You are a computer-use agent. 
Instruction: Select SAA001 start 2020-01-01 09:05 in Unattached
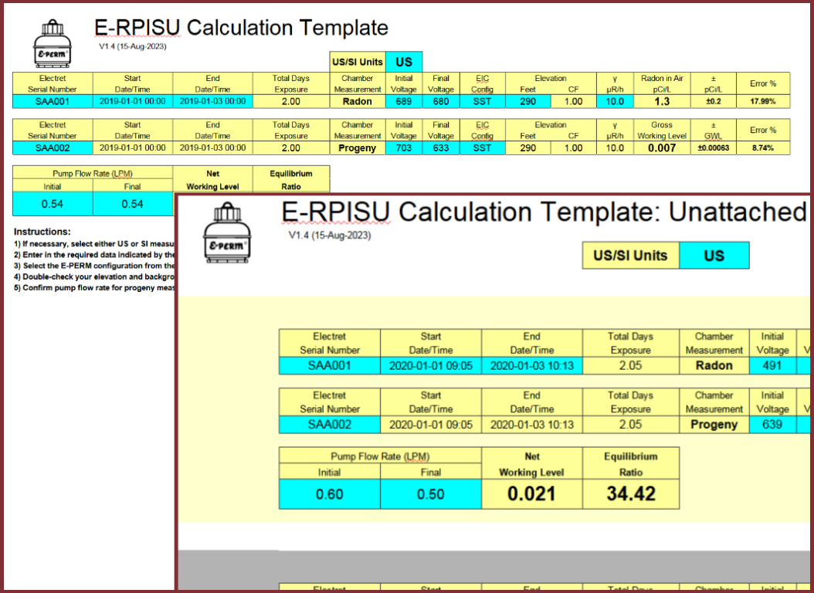(431, 365)
